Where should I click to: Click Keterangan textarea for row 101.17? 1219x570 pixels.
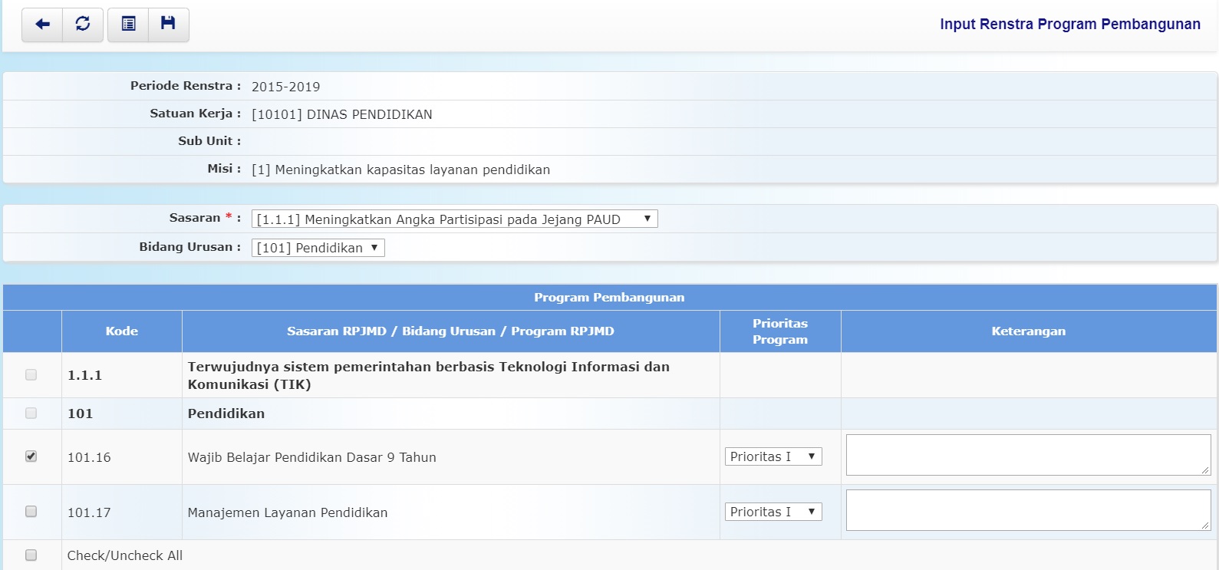click(1028, 510)
